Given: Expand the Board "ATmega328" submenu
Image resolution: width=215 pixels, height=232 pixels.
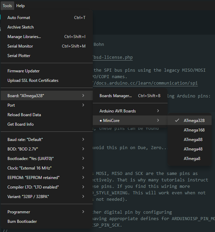Looking at the screenshot, I should click(x=47, y=95).
